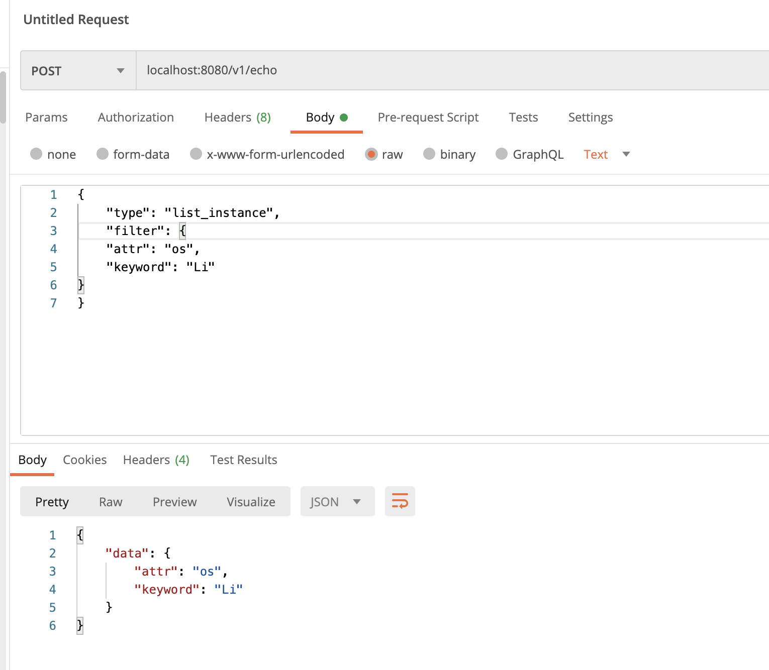Select the "x-www-form-urlencoded" body option
The image size is (769, 670).
[267, 154]
